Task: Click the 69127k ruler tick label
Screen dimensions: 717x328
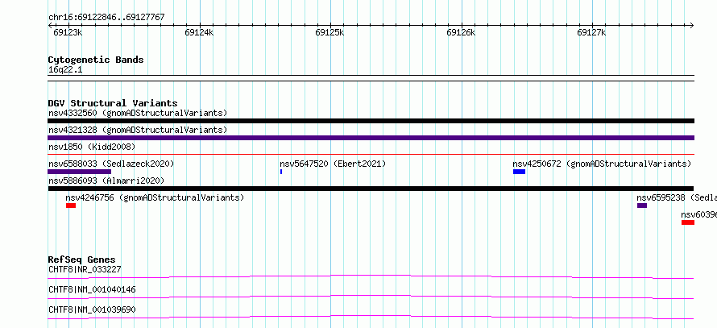Action: point(591,32)
